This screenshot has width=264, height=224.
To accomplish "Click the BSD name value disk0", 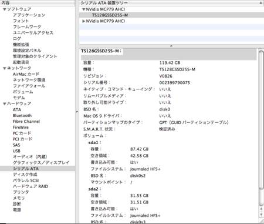I will click(165, 109).
